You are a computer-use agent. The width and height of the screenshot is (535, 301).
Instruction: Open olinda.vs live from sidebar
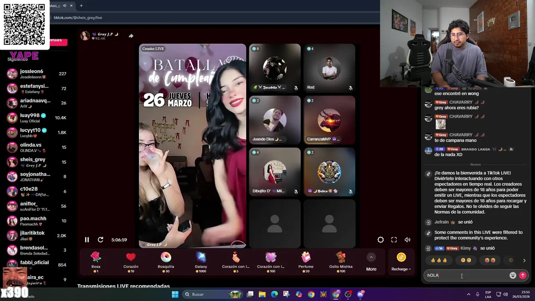[37, 147]
